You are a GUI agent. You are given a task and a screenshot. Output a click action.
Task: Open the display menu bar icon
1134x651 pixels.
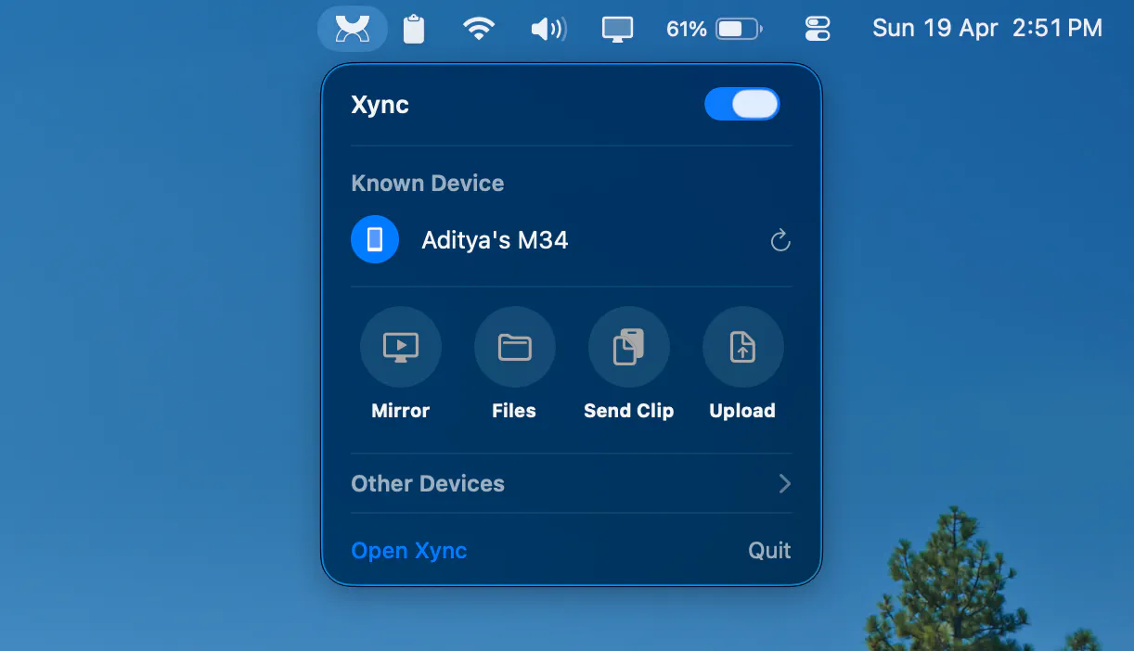[617, 29]
